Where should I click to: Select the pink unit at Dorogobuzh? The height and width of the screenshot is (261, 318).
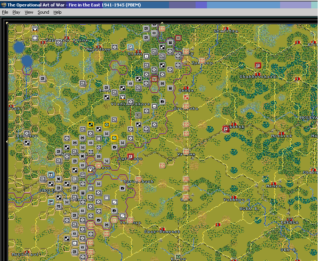[x=138, y=179]
